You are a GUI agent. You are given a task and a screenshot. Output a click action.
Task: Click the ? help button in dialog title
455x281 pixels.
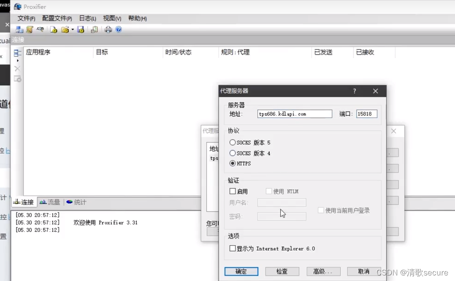coord(354,91)
